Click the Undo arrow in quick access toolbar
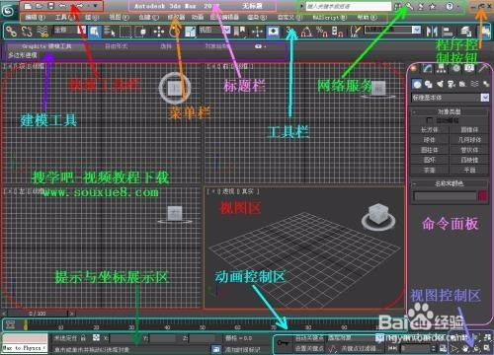 pos(62,6)
